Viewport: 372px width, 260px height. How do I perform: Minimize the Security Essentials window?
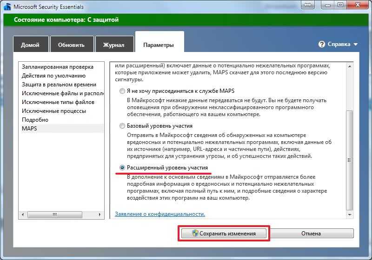tap(328, 5)
